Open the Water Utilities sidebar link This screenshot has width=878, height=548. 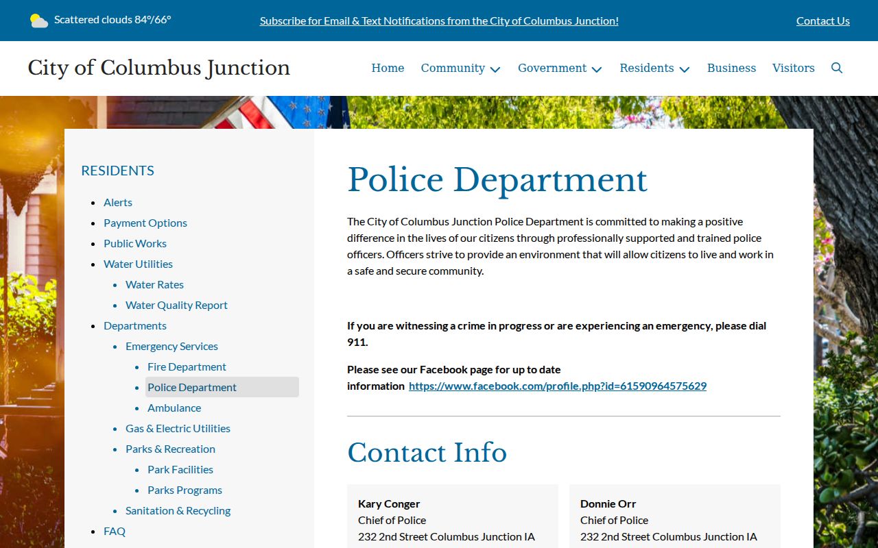click(x=138, y=264)
